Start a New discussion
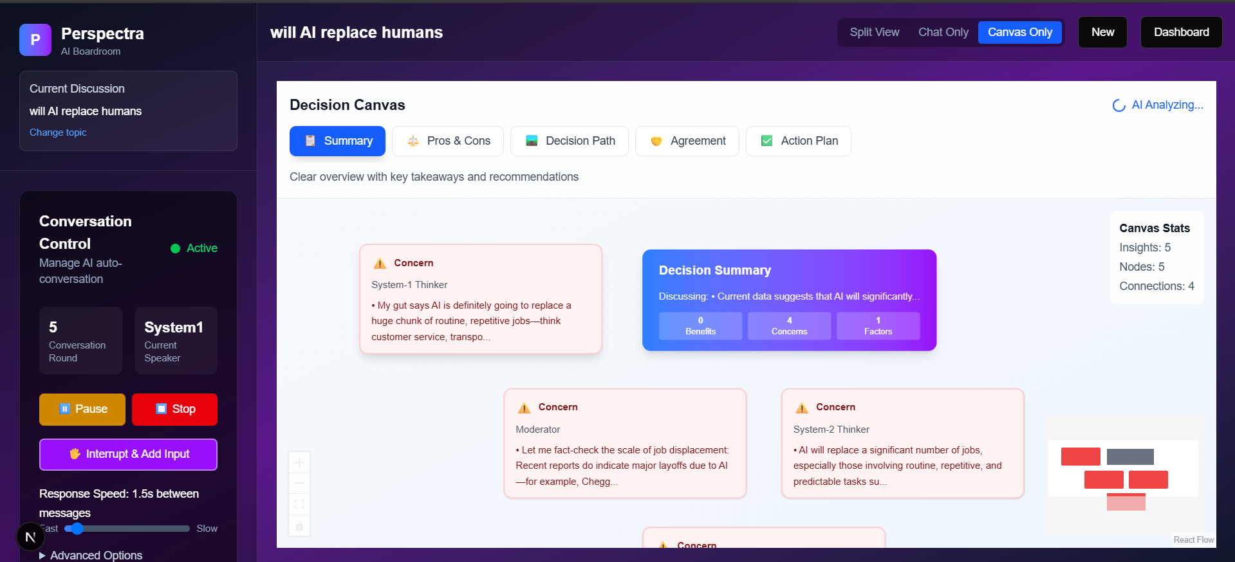The height and width of the screenshot is (562, 1235). coord(1102,32)
